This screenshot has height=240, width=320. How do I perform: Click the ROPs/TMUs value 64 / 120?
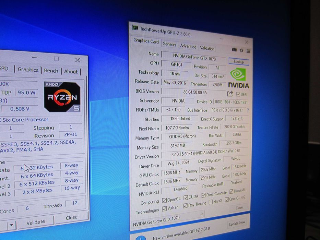[173, 110]
